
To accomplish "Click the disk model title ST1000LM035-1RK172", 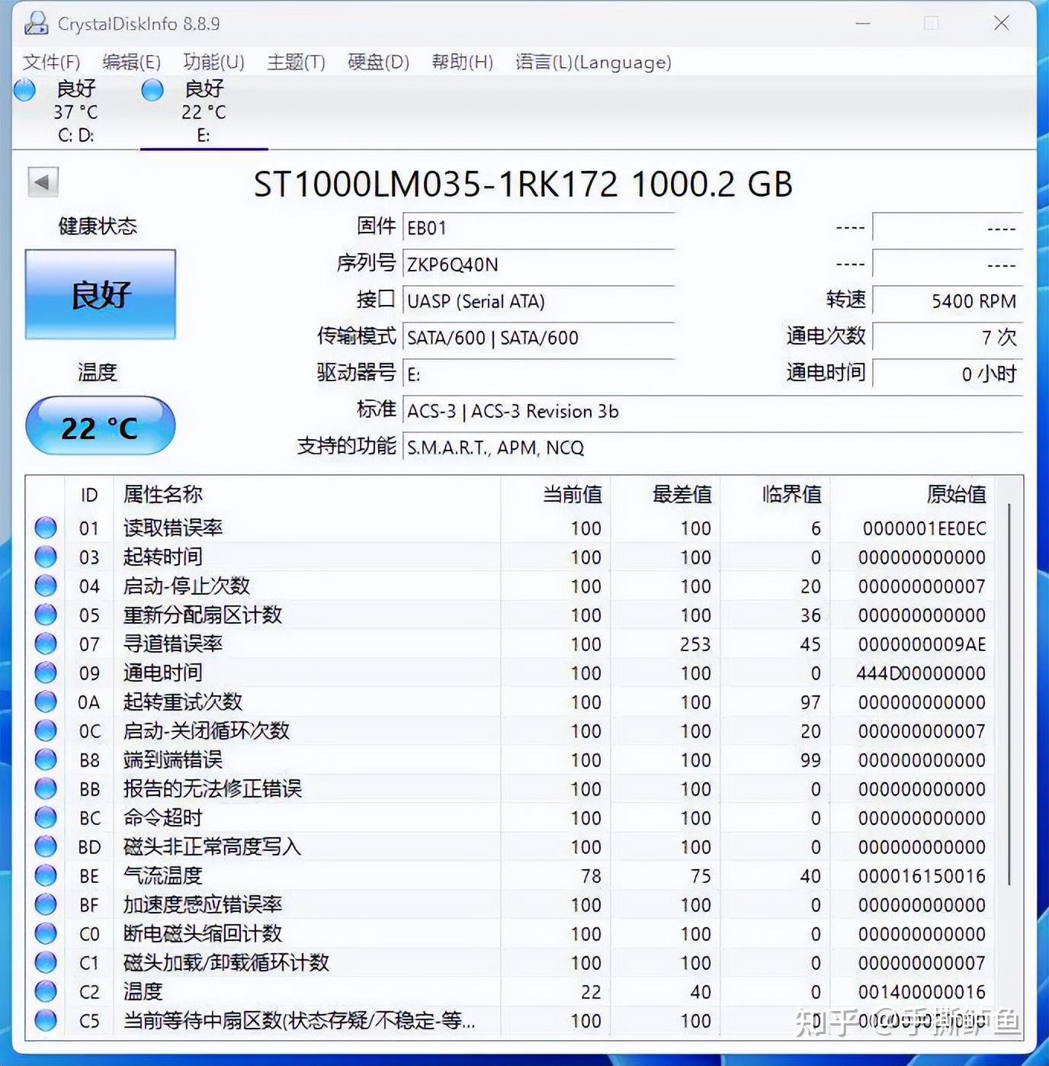I will click(x=436, y=184).
